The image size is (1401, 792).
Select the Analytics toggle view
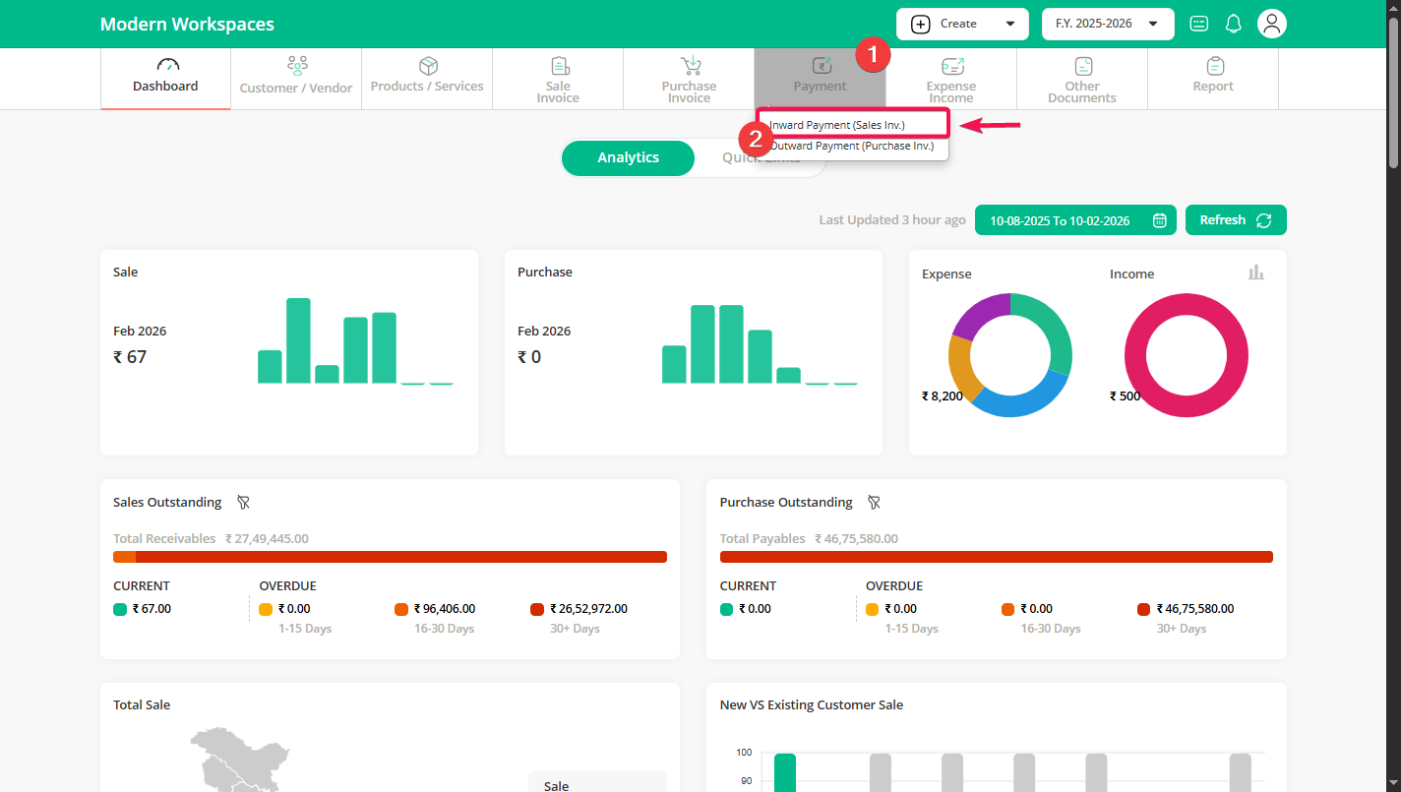coord(628,157)
